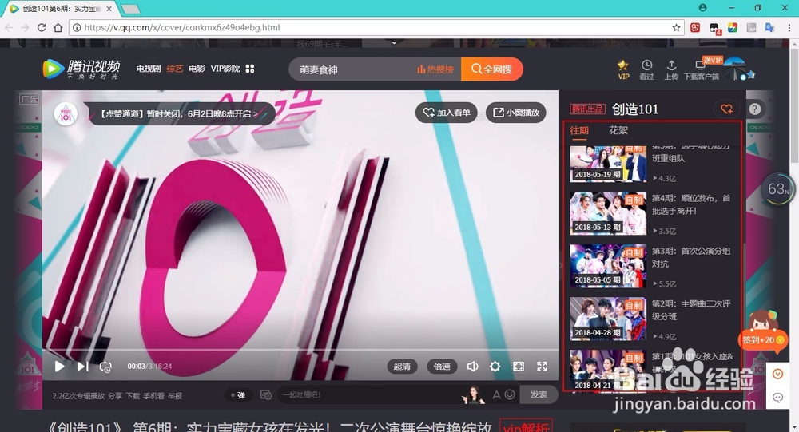
Task: Click title 第2期：主题曲二次评级分班
Action: 691,310
